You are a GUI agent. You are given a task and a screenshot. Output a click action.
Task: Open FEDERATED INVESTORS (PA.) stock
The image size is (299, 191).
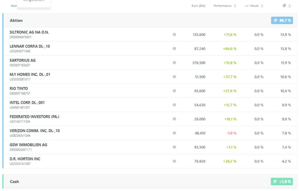tap(34, 117)
